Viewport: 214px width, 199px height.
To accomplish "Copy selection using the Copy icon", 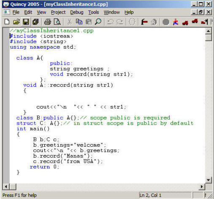I will [x=79, y=22].
